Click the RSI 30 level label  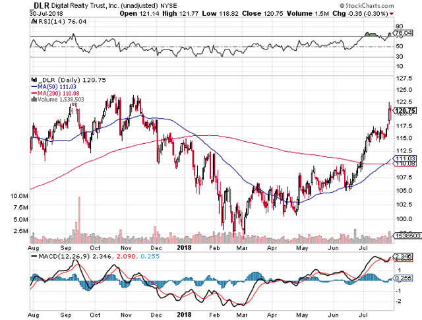pyautogui.click(x=400, y=57)
